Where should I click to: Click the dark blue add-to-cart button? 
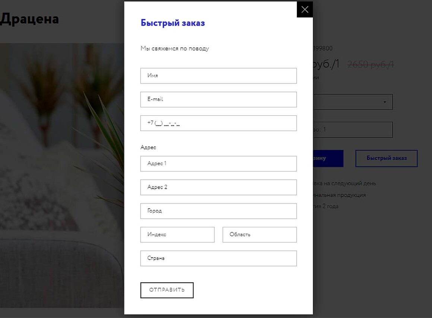(x=328, y=159)
